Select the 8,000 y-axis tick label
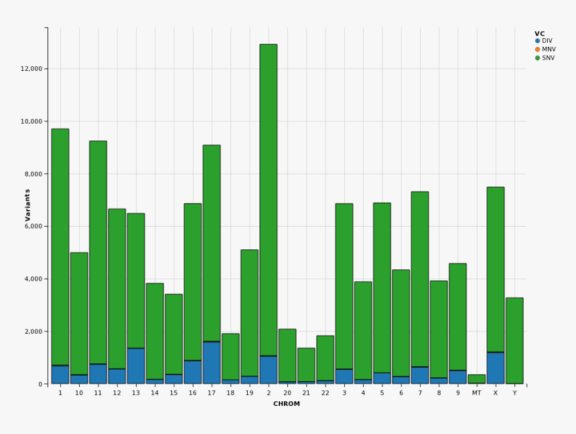 click(33, 174)
